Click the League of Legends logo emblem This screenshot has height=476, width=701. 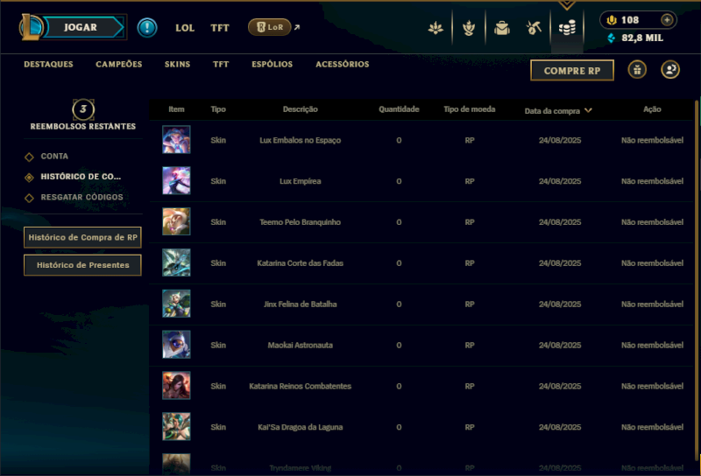[31, 27]
